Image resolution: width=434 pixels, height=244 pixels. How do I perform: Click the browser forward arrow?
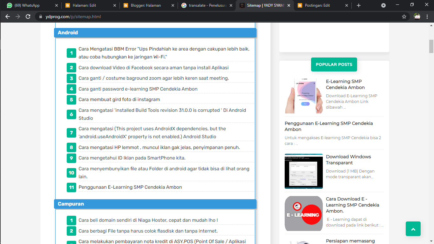point(18,17)
